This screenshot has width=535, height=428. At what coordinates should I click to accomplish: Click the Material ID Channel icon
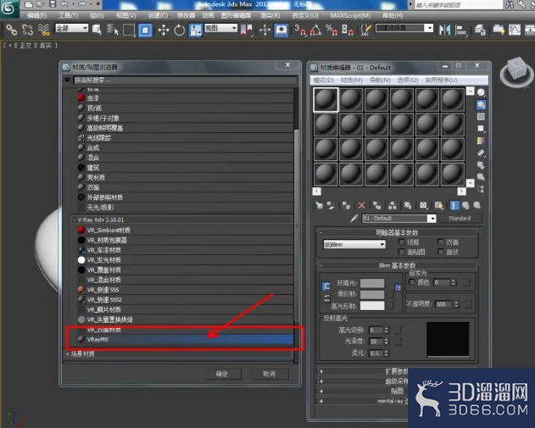point(423,205)
